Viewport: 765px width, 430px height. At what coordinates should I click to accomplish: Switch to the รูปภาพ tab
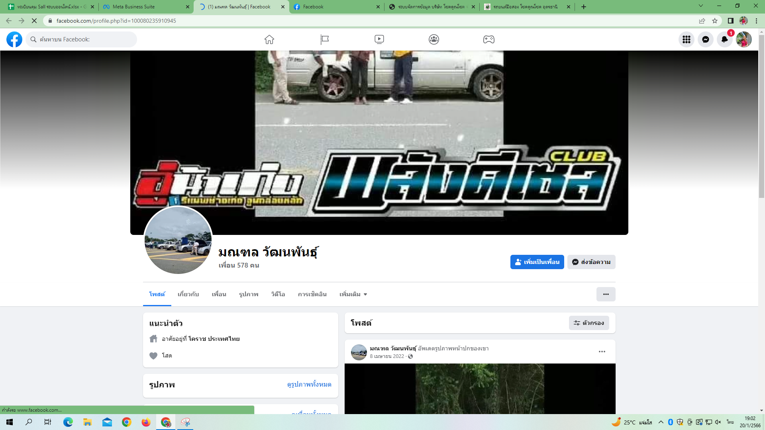[249, 294]
